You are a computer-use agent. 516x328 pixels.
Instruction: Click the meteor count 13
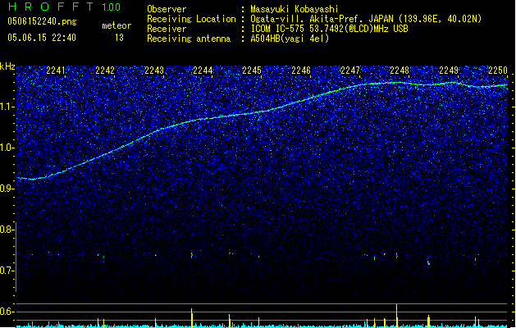[119, 38]
